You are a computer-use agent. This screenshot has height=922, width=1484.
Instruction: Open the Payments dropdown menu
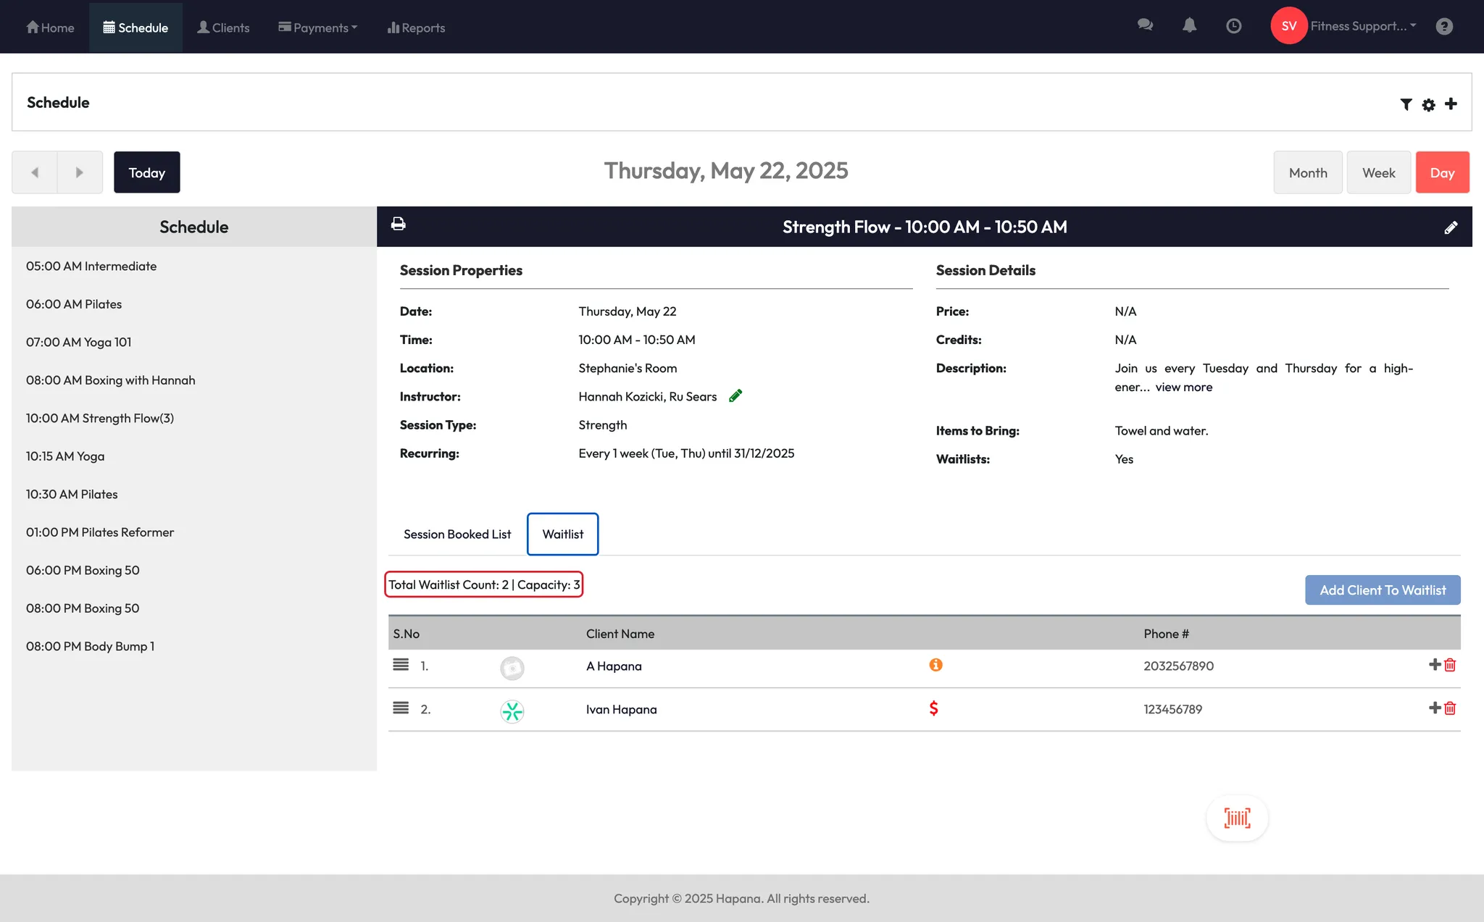click(318, 28)
